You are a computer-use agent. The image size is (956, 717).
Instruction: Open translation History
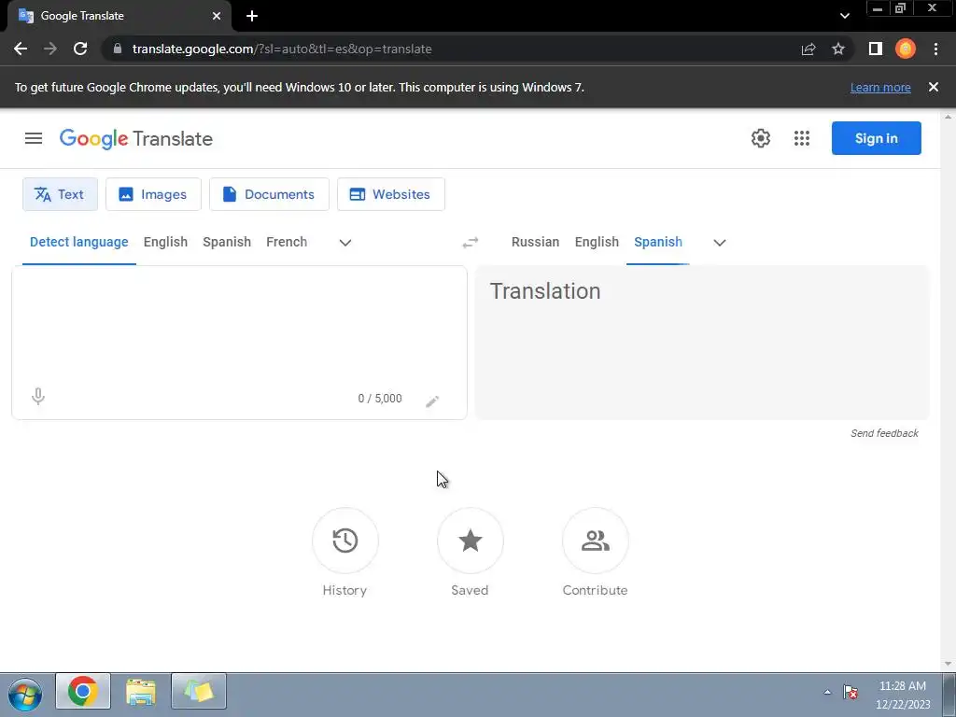(x=345, y=541)
